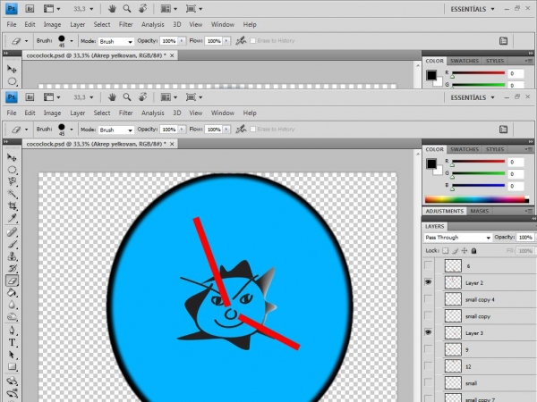Open brush preset picker arrow in lower options bar
537x402 pixels.
[x=72, y=130]
